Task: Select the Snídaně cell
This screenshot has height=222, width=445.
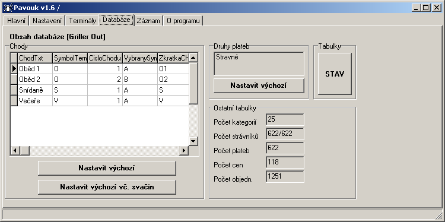Action: [x=35, y=90]
